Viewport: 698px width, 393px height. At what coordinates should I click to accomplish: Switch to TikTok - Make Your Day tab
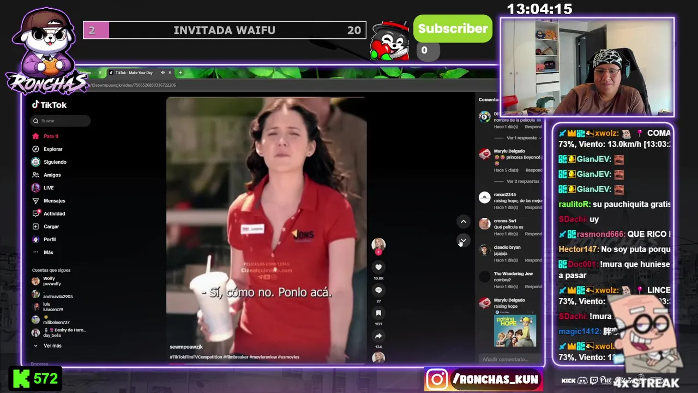point(134,73)
